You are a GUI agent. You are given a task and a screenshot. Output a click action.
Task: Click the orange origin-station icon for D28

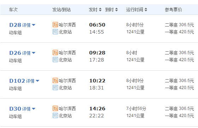click(x=55, y=25)
